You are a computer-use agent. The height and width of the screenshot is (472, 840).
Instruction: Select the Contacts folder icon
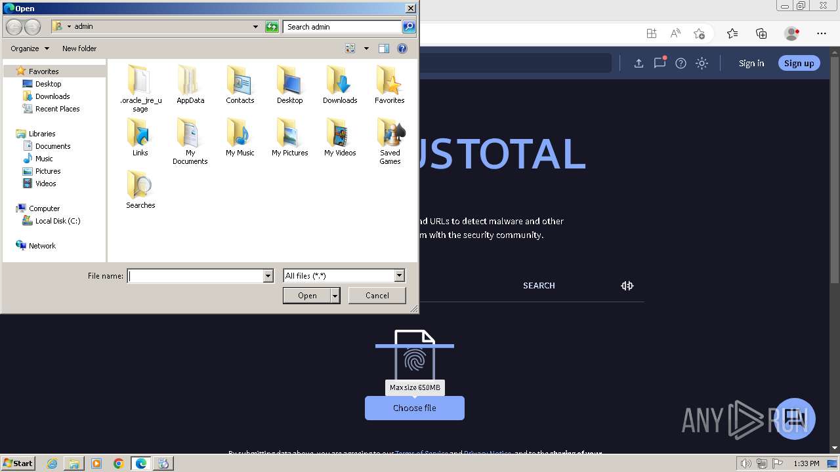(240, 84)
